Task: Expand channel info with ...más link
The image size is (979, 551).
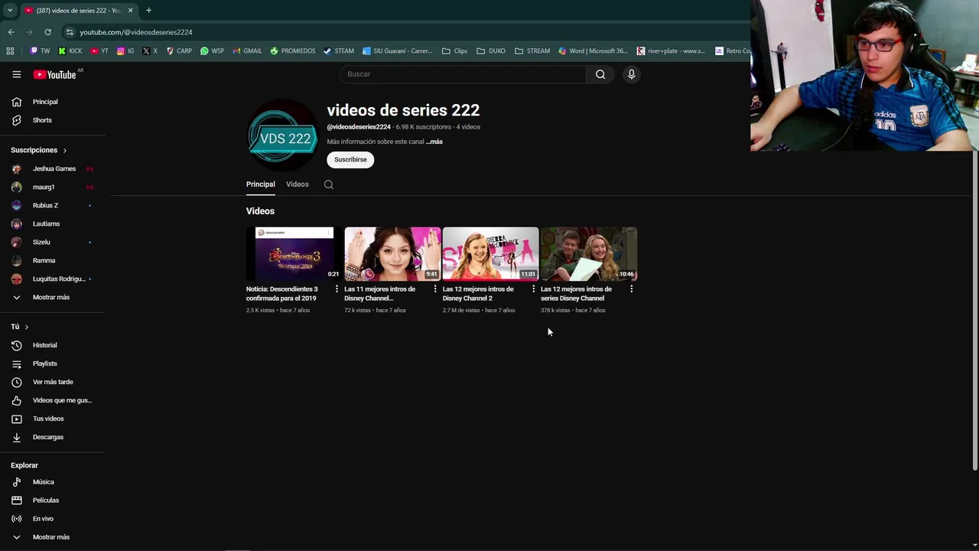Action: pyautogui.click(x=434, y=142)
